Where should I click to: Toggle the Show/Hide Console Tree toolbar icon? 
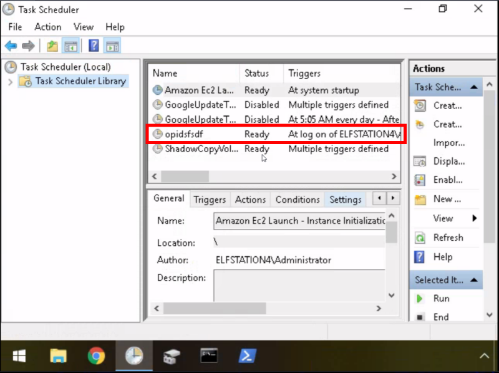click(70, 46)
